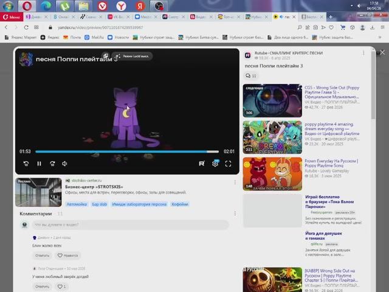Open video quality settings gear
389x292 pixels.
215,164
